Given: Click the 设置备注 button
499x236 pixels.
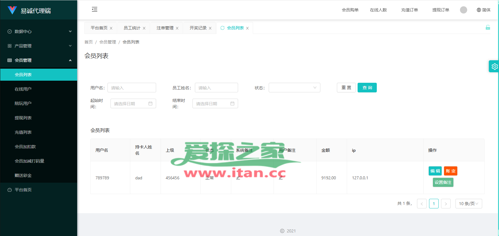Looking at the screenshot, I should click(443, 182).
